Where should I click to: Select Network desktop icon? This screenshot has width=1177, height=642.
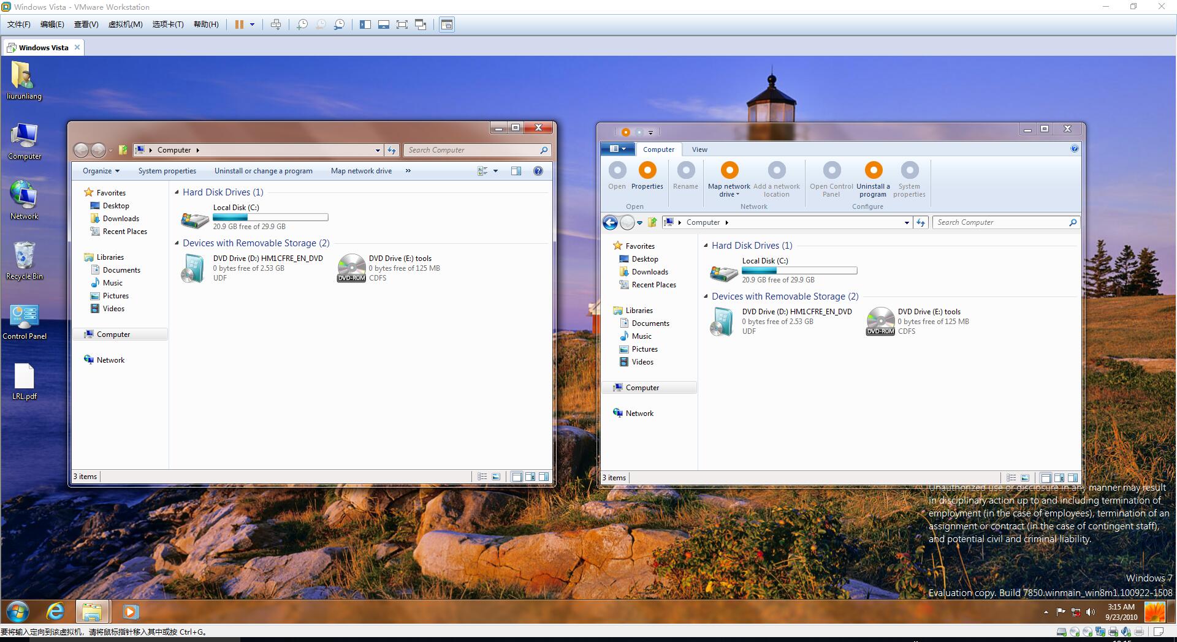coord(24,200)
